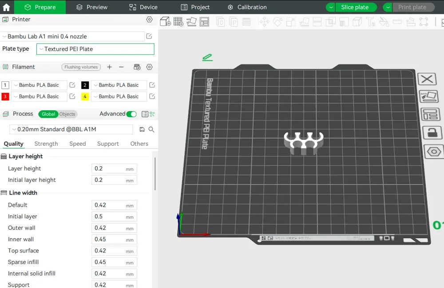The height and width of the screenshot is (288, 444).
Task: Switch to the Device tab
Action: pyautogui.click(x=143, y=7)
